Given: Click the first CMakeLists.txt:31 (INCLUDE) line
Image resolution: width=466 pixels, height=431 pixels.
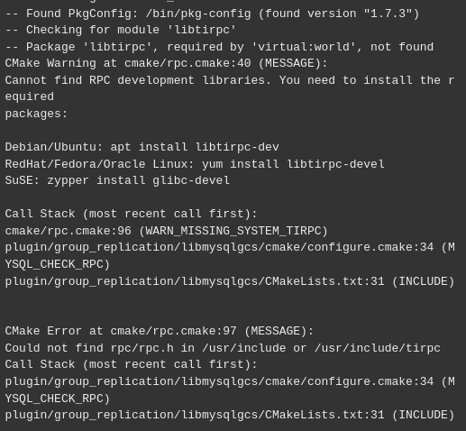Looking at the screenshot, I should (x=230, y=281).
